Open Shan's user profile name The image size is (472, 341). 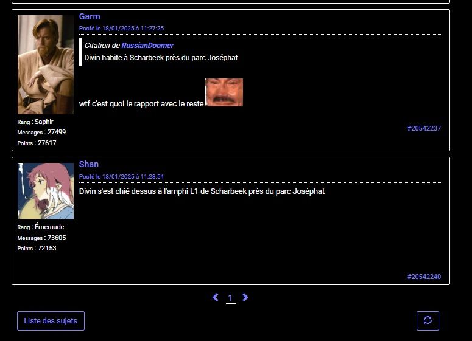click(89, 164)
